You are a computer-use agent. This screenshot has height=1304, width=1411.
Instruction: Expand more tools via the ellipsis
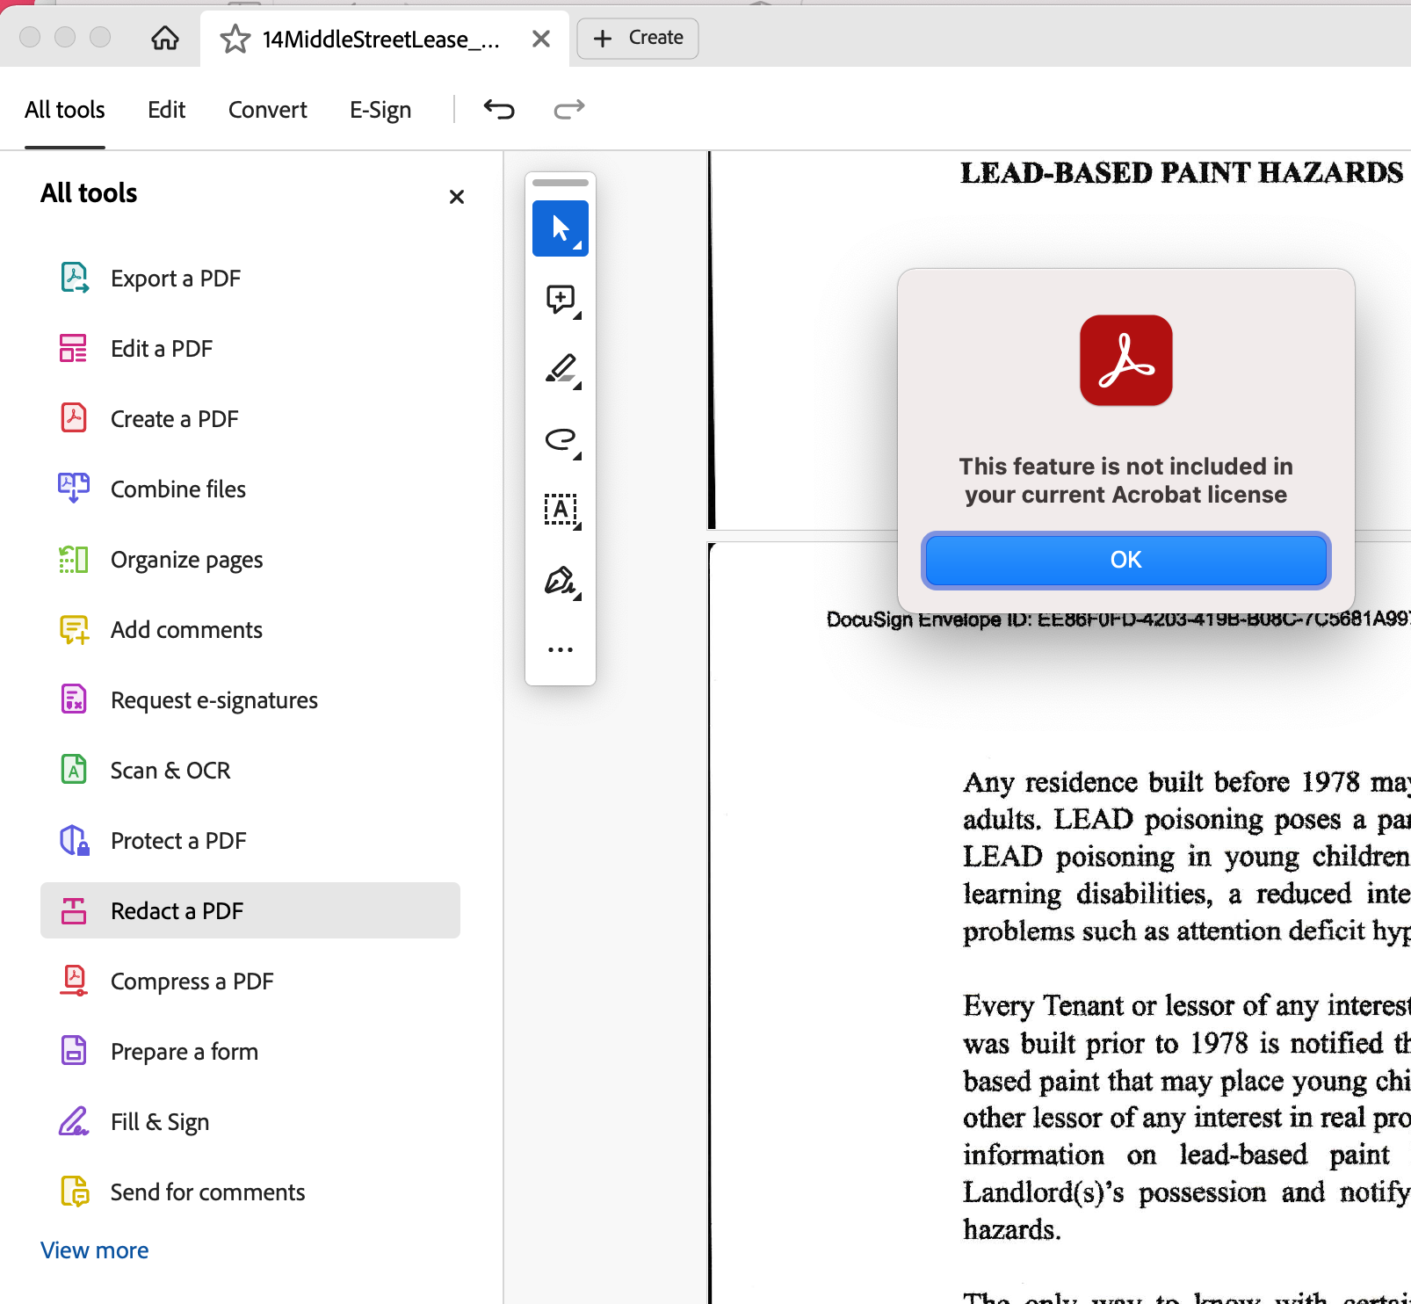click(561, 649)
